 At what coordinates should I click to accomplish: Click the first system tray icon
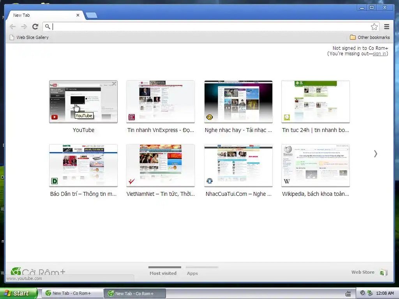click(362, 293)
